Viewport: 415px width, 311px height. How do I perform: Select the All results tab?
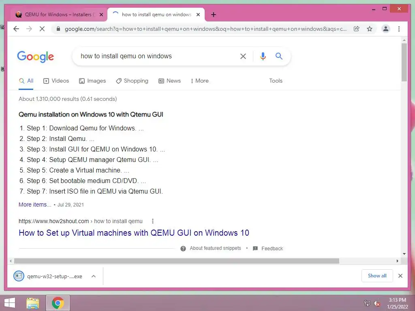click(26, 81)
